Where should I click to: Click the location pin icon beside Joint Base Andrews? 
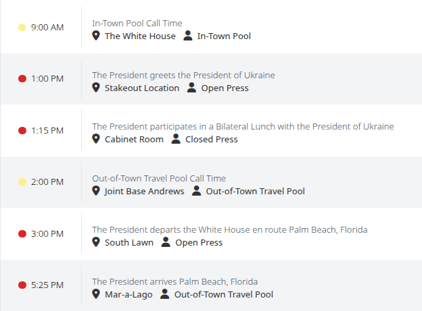(x=96, y=191)
